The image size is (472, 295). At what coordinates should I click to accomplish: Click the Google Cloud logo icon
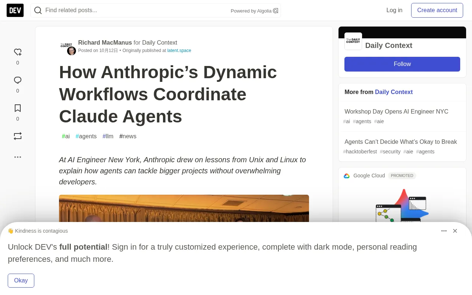(x=347, y=176)
